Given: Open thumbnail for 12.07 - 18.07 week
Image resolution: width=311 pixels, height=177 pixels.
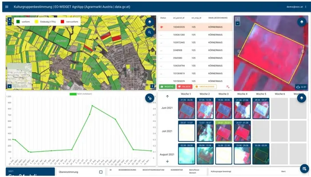Looking at the screenshot, I should point(205,131).
